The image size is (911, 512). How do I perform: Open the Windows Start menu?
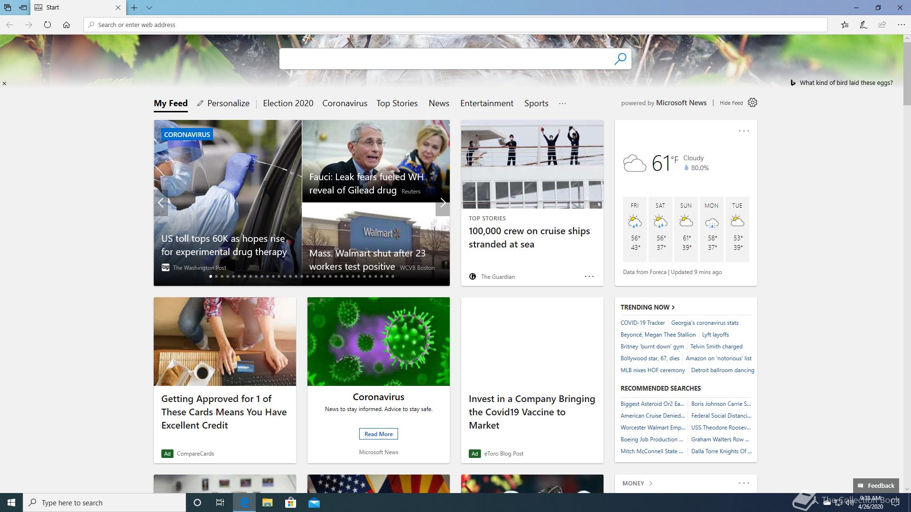(x=11, y=503)
